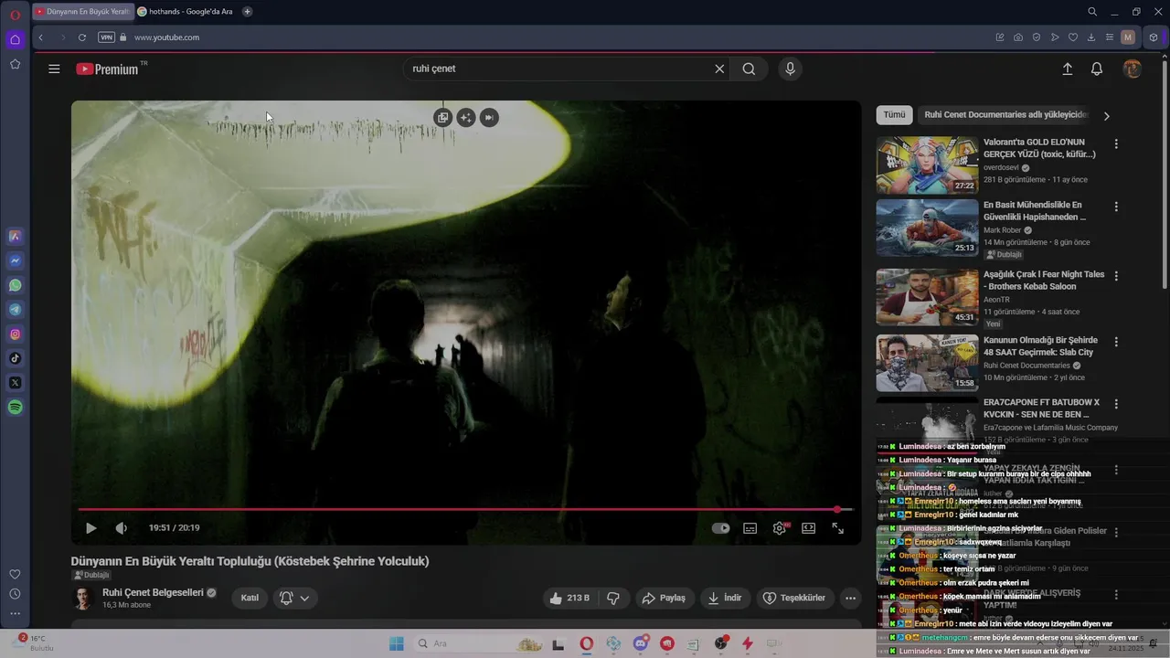Click the 'Paylaş' share button

tap(664, 598)
